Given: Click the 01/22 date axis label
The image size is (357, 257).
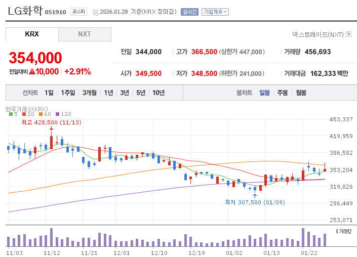Looking at the screenshot, I should [309, 253].
